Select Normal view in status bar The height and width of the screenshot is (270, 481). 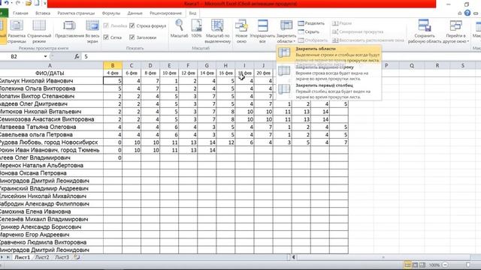pos(407,265)
